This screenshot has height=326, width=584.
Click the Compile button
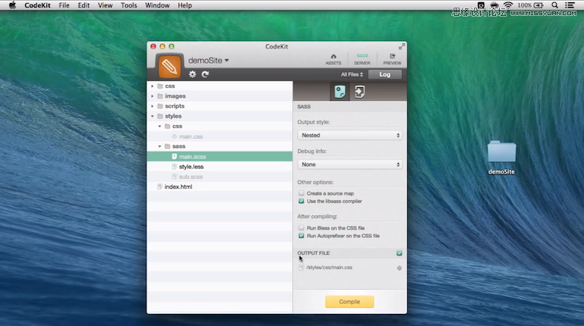[350, 302]
